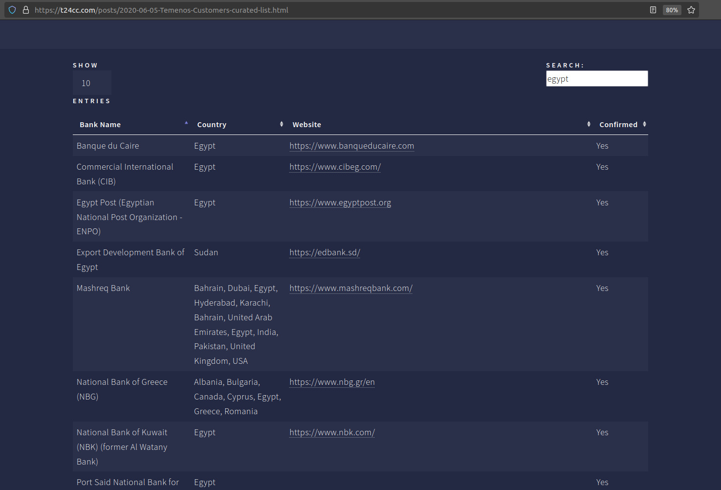The image size is (721, 490).
Task: Click the Bank Name sort arrow icon
Action: coord(186,123)
